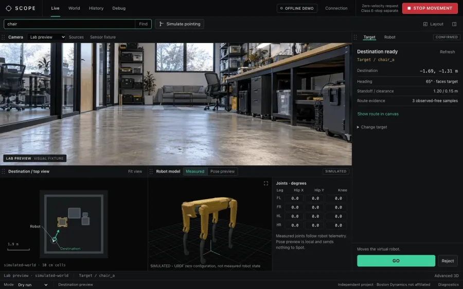
Task: Click Lab preview · simulated-world status text
Action: click(36, 276)
